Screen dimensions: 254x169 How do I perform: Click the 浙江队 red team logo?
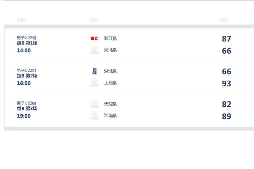click(94, 38)
